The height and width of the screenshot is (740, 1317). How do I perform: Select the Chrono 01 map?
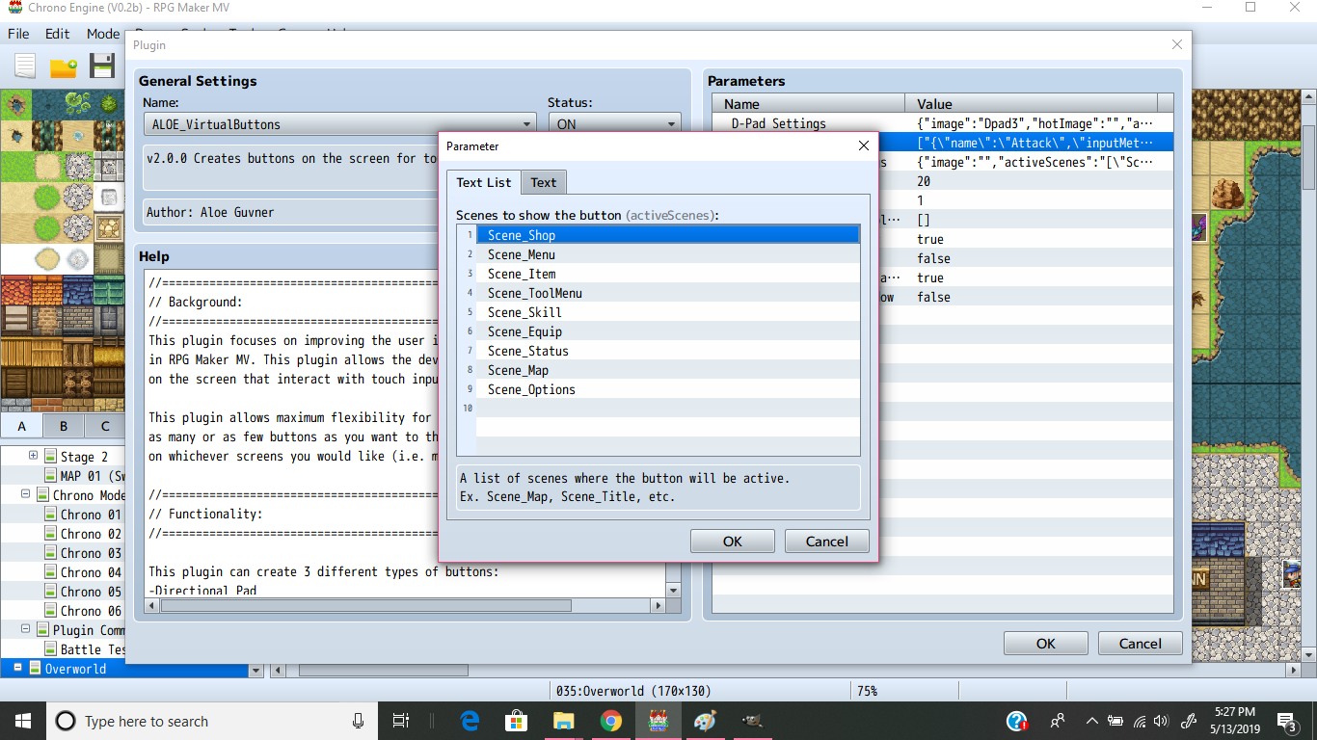click(x=91, y=515)
